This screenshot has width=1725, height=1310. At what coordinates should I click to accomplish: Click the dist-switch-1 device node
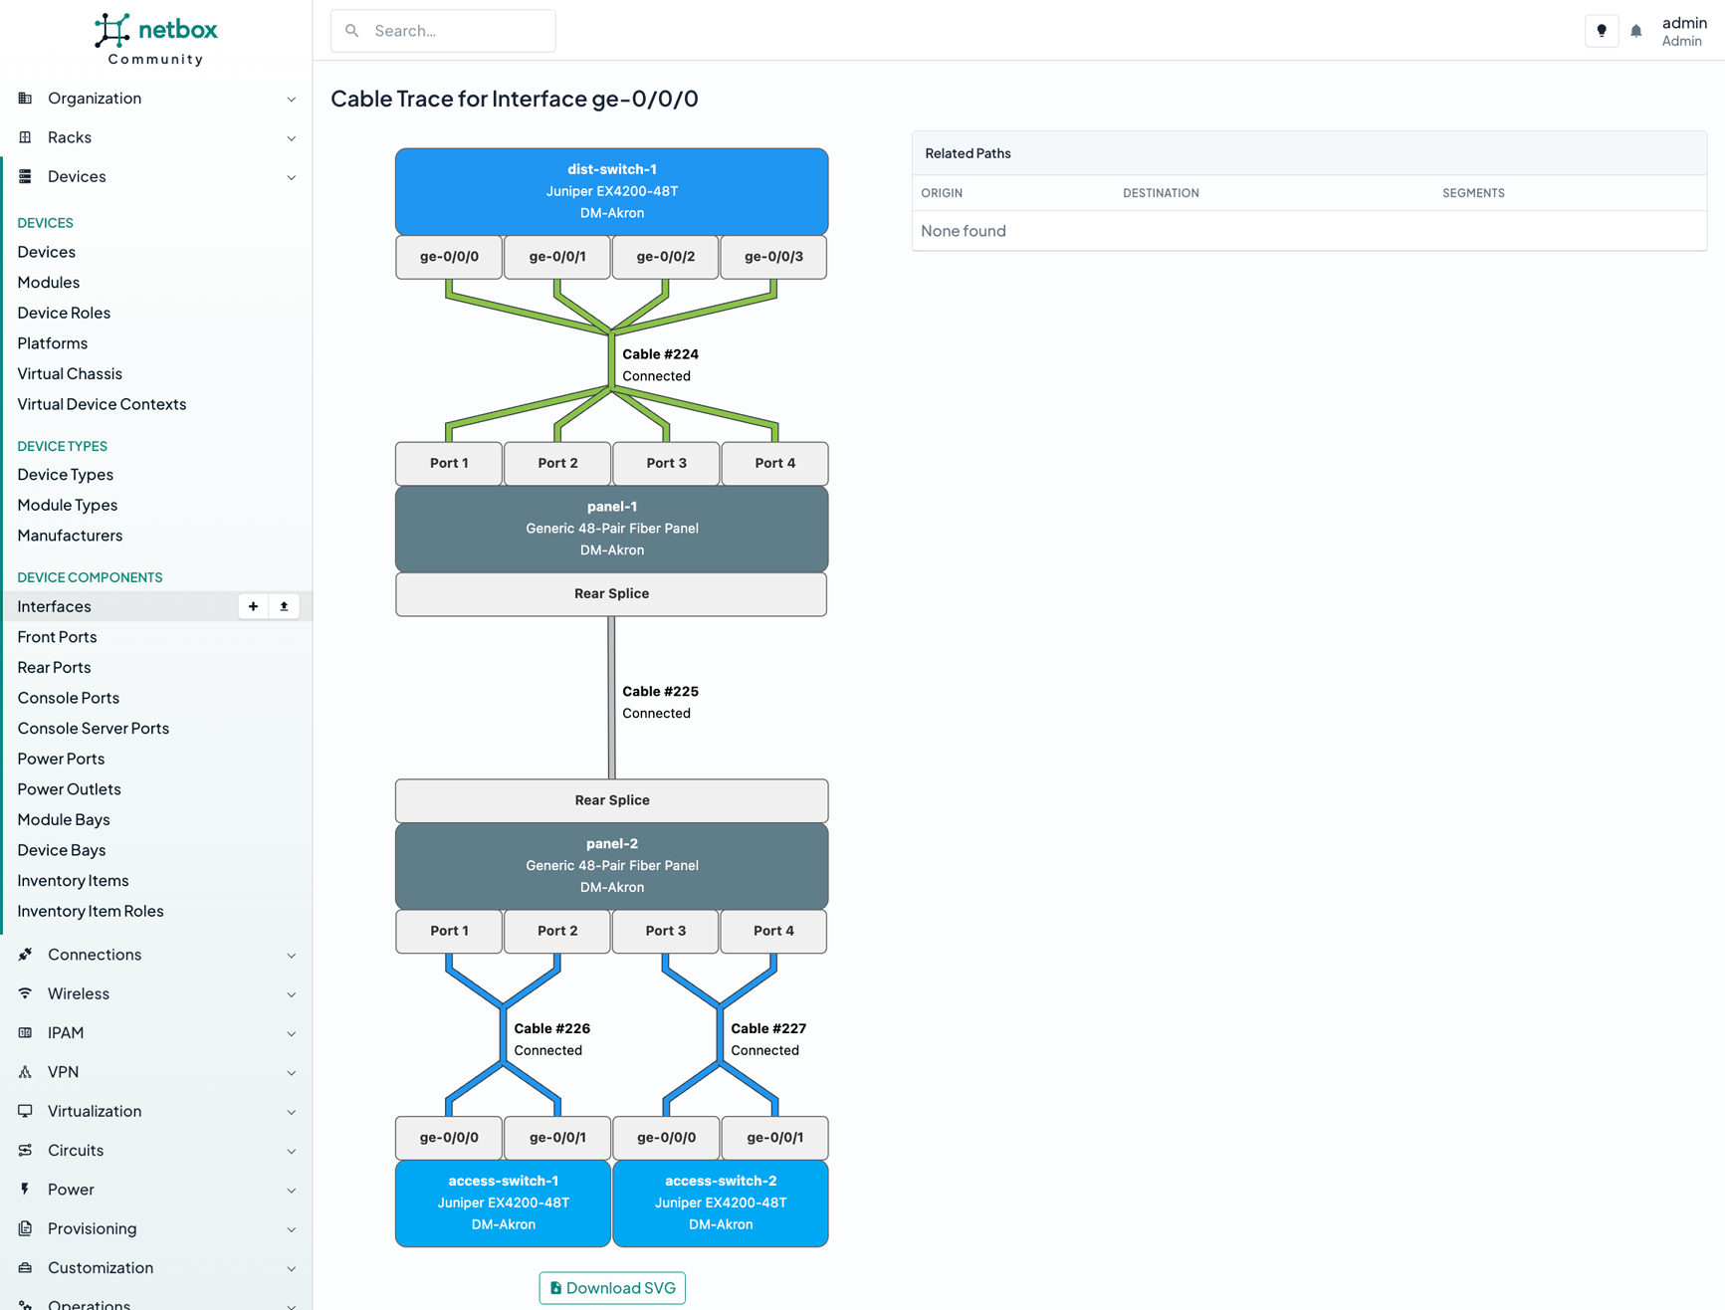(611, 191)
